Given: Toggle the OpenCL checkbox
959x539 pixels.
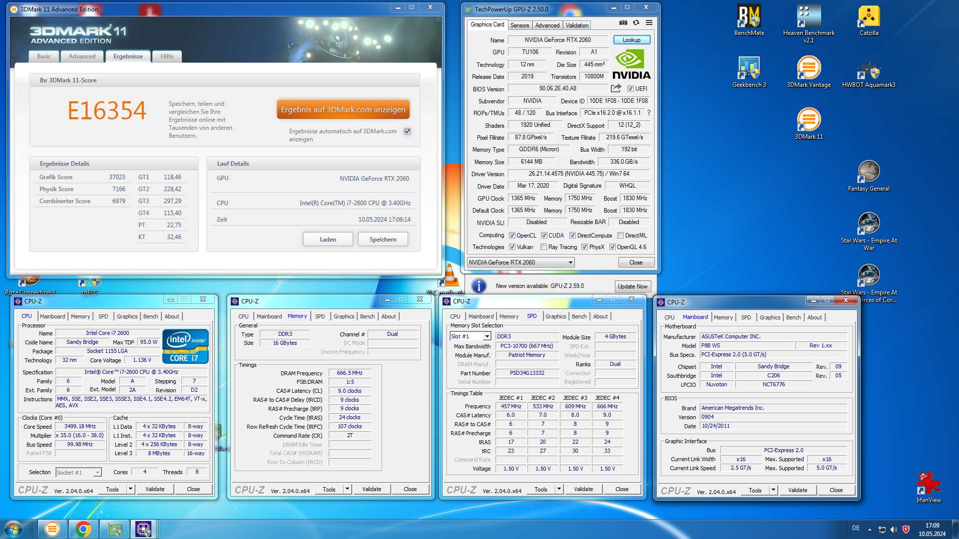Looking at the screenshot, I should tap(512, 236).
